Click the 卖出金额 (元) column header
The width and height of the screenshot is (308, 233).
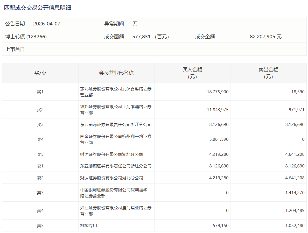tap(268, 73)
